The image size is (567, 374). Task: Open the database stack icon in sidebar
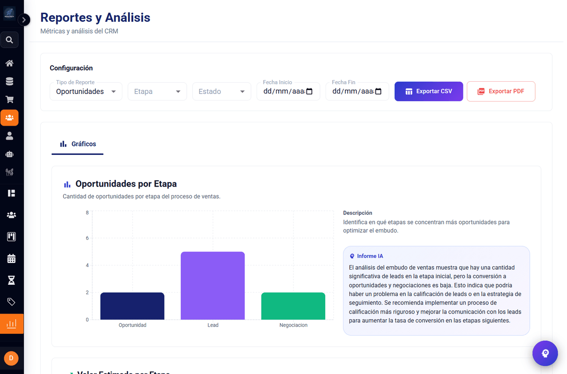[9, 81]
